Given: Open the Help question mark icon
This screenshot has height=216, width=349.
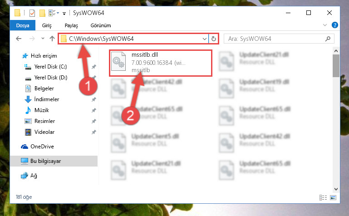Looking at the screenshot, I should tap(334, 25).
